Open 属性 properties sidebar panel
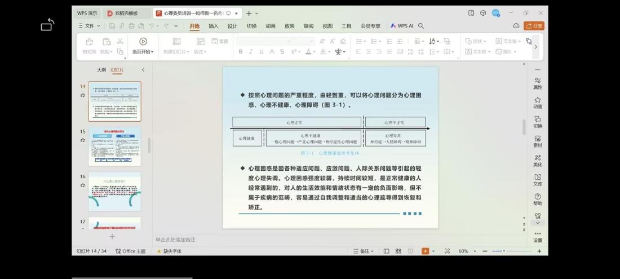 click(538, 83)
